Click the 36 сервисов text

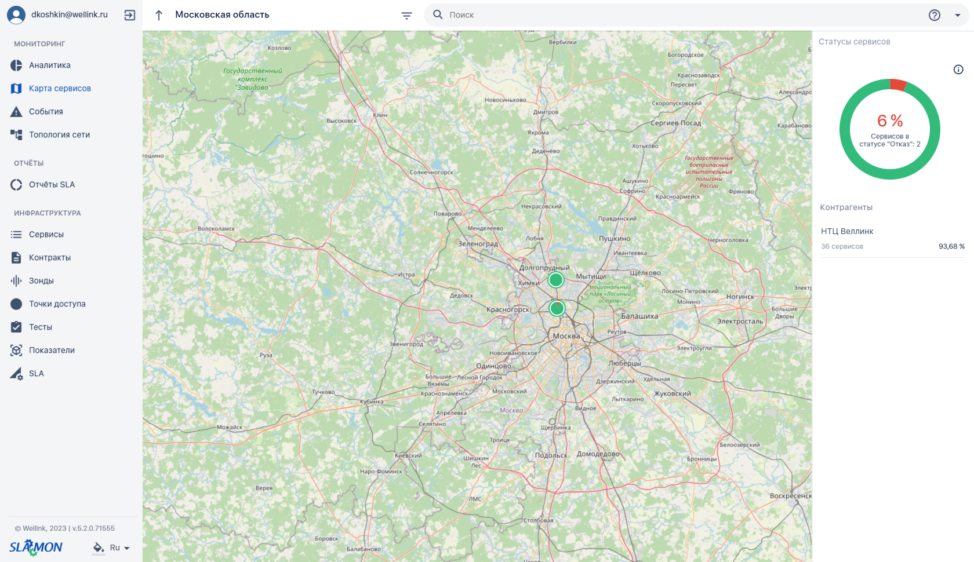click(842, 247)
